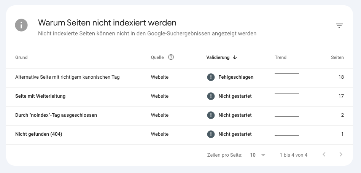The image size is (361, 173).
Task: Click page count 2 in noindex-Tag row
Action: [342, 115]
